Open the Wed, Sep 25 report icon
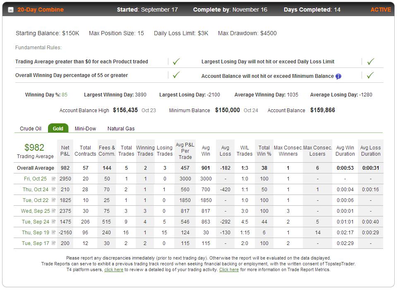The image size is (398, 291). [x=53, y=211]
